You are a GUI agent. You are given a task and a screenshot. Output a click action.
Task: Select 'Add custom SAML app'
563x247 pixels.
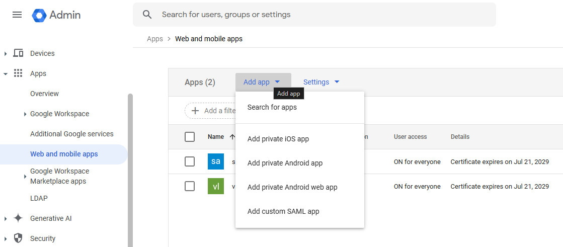coord(283,211)
